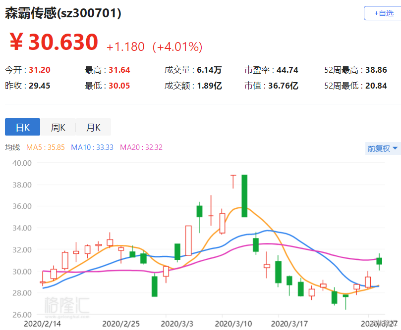This screenshot has height=330, width=401.
Task: Switch to the 月K monthly chart tab
Action: tap(93, 127)
